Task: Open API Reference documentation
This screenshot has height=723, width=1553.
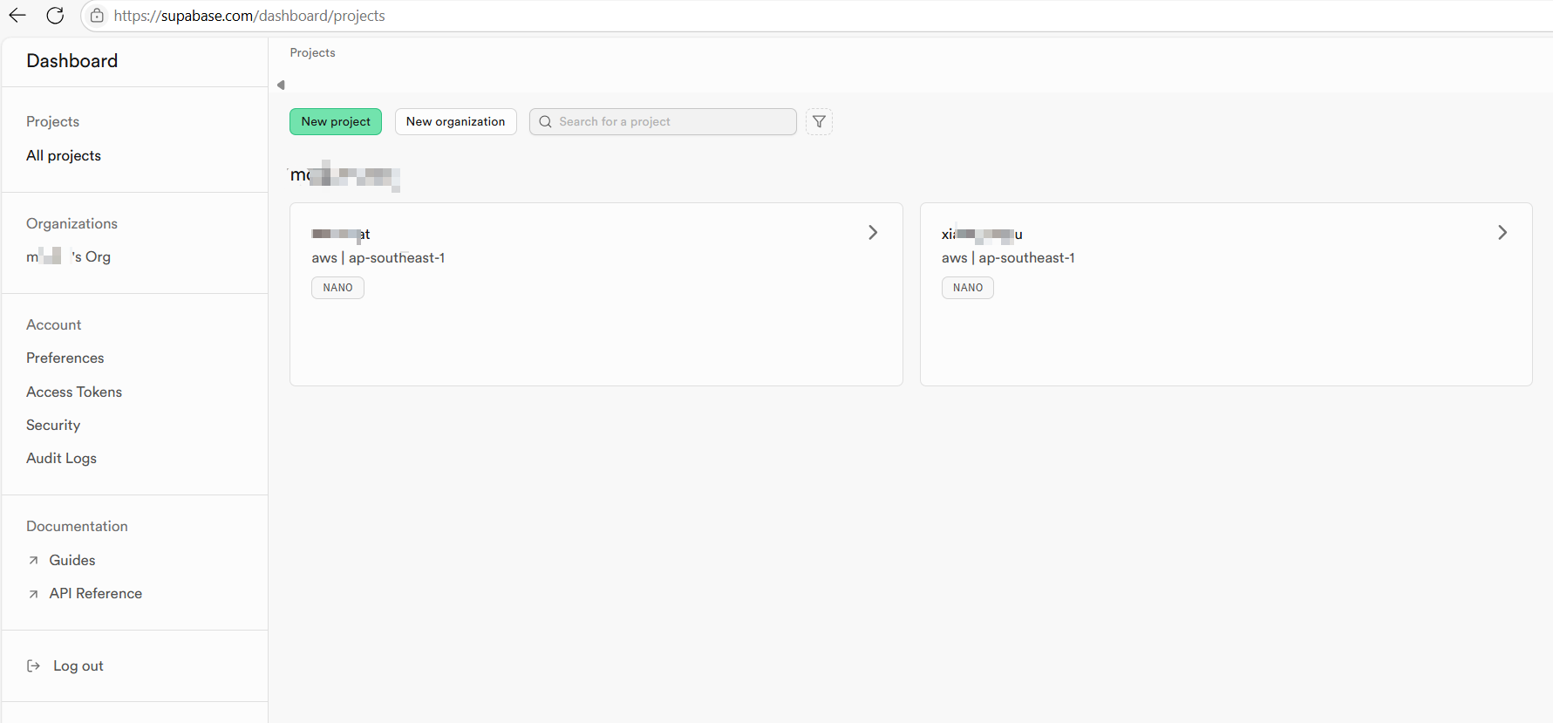Action: [96, 593]
